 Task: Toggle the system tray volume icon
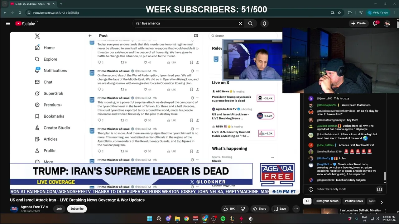378,219
